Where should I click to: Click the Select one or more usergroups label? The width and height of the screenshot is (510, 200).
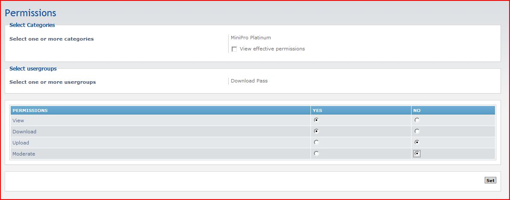(53, 82)
